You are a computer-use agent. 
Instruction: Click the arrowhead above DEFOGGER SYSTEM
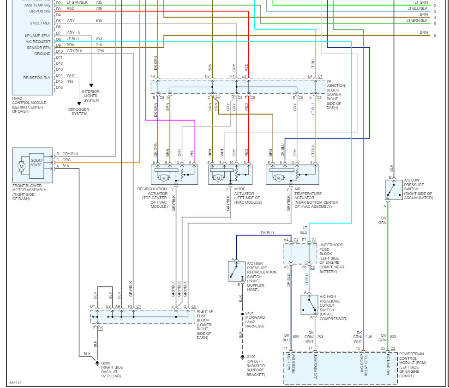79,103
